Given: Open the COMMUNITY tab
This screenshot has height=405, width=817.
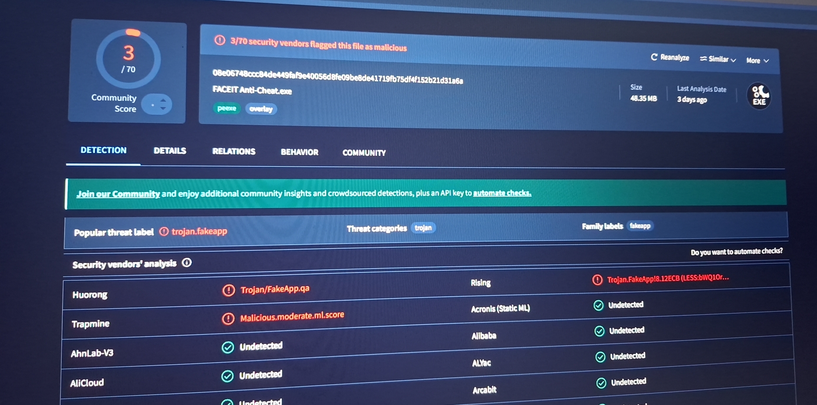Looking at the screenshot, I should click(364, 153).
